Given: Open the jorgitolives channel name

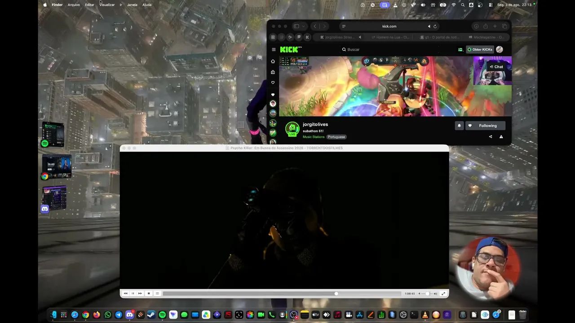Looking at the screenshot, I should pos(315,124).
